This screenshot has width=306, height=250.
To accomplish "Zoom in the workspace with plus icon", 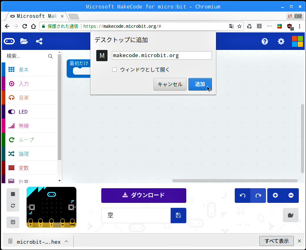I will coord(275,195).
